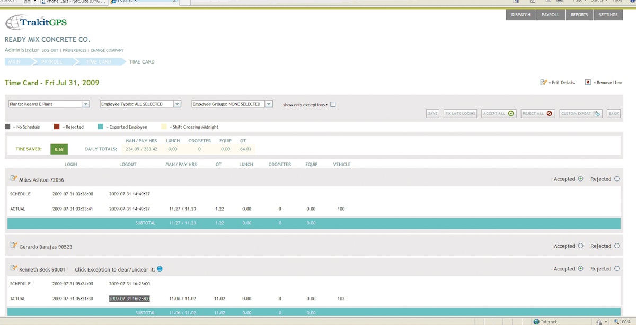Click the Remove Item red X legend icon
This screenshot has width=636, height=325.
(587, 82)
